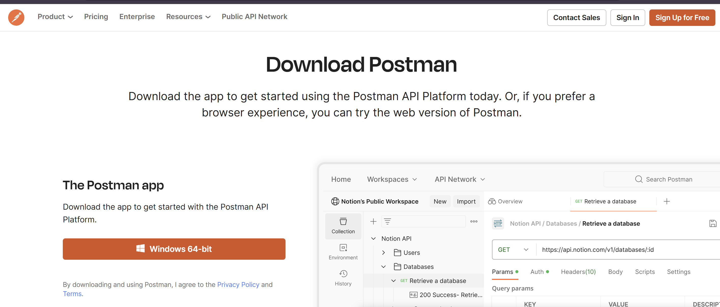Open the History sidebar panel
Viewport: 720px width, 307px height.
(x=343, y=278)
